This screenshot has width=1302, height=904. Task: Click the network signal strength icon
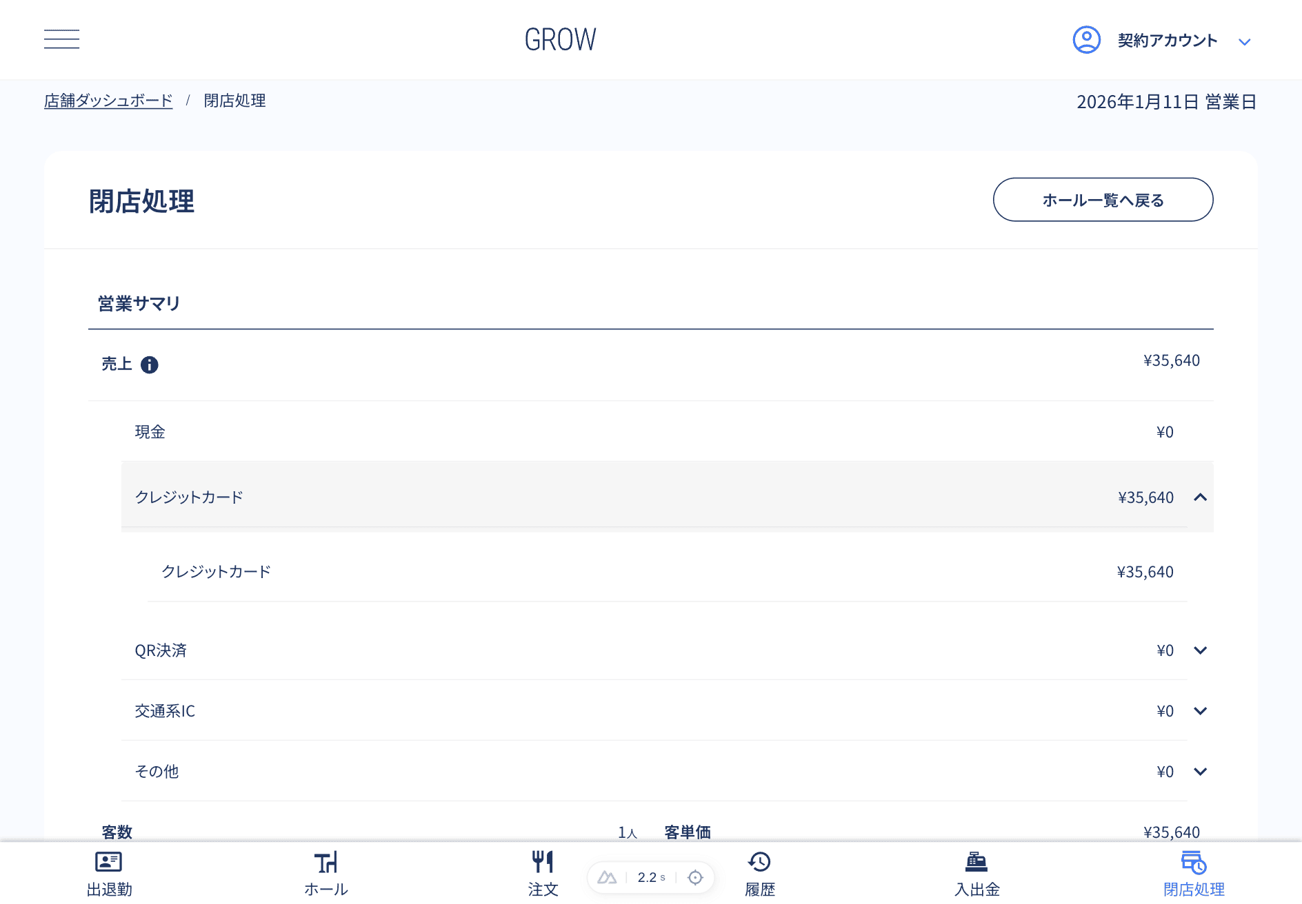608,877
